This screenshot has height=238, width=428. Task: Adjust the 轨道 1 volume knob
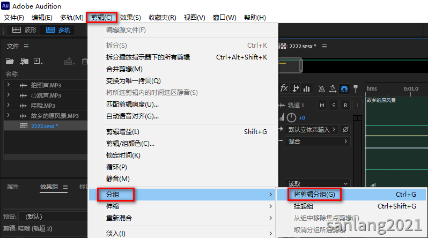pos(291,117)
